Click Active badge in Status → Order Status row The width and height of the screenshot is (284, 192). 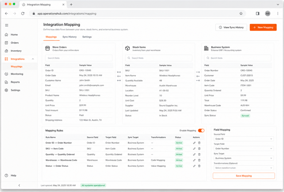(x=179, y=166)
